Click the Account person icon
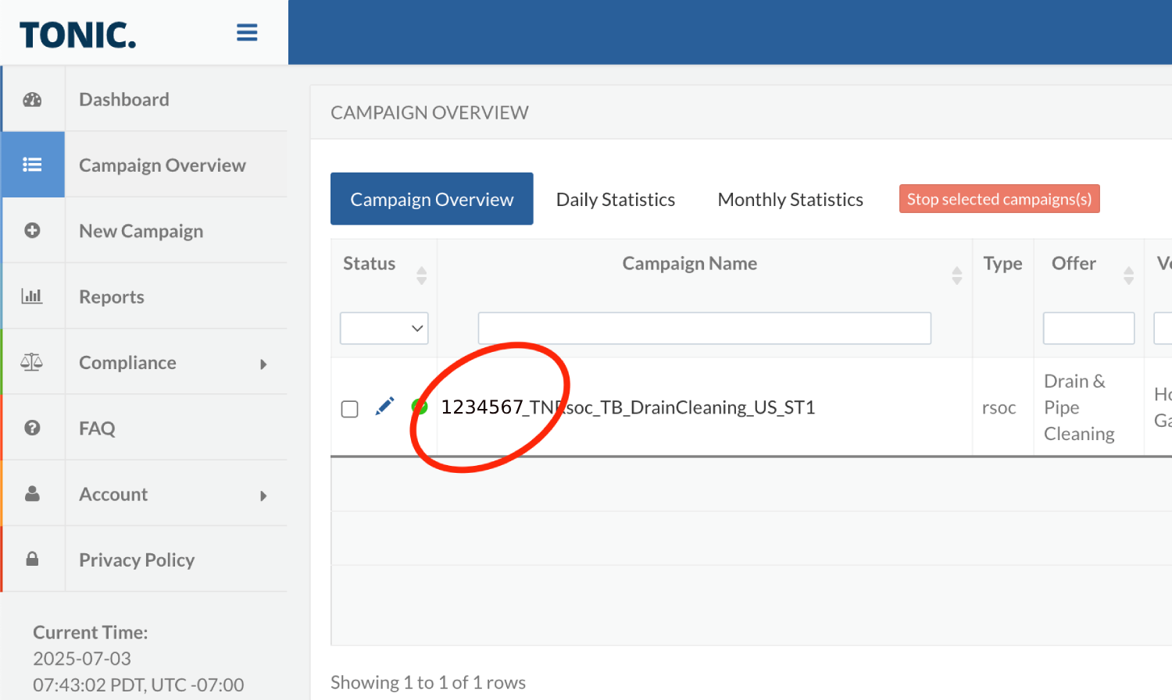Viewport: 1172px width, 700px height. point(32,494)
